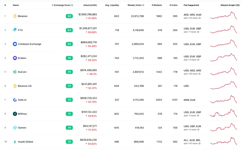Open the Binance.US exchange link
The width and height of the screenshot is (242, 149).
tap(25, 86)
